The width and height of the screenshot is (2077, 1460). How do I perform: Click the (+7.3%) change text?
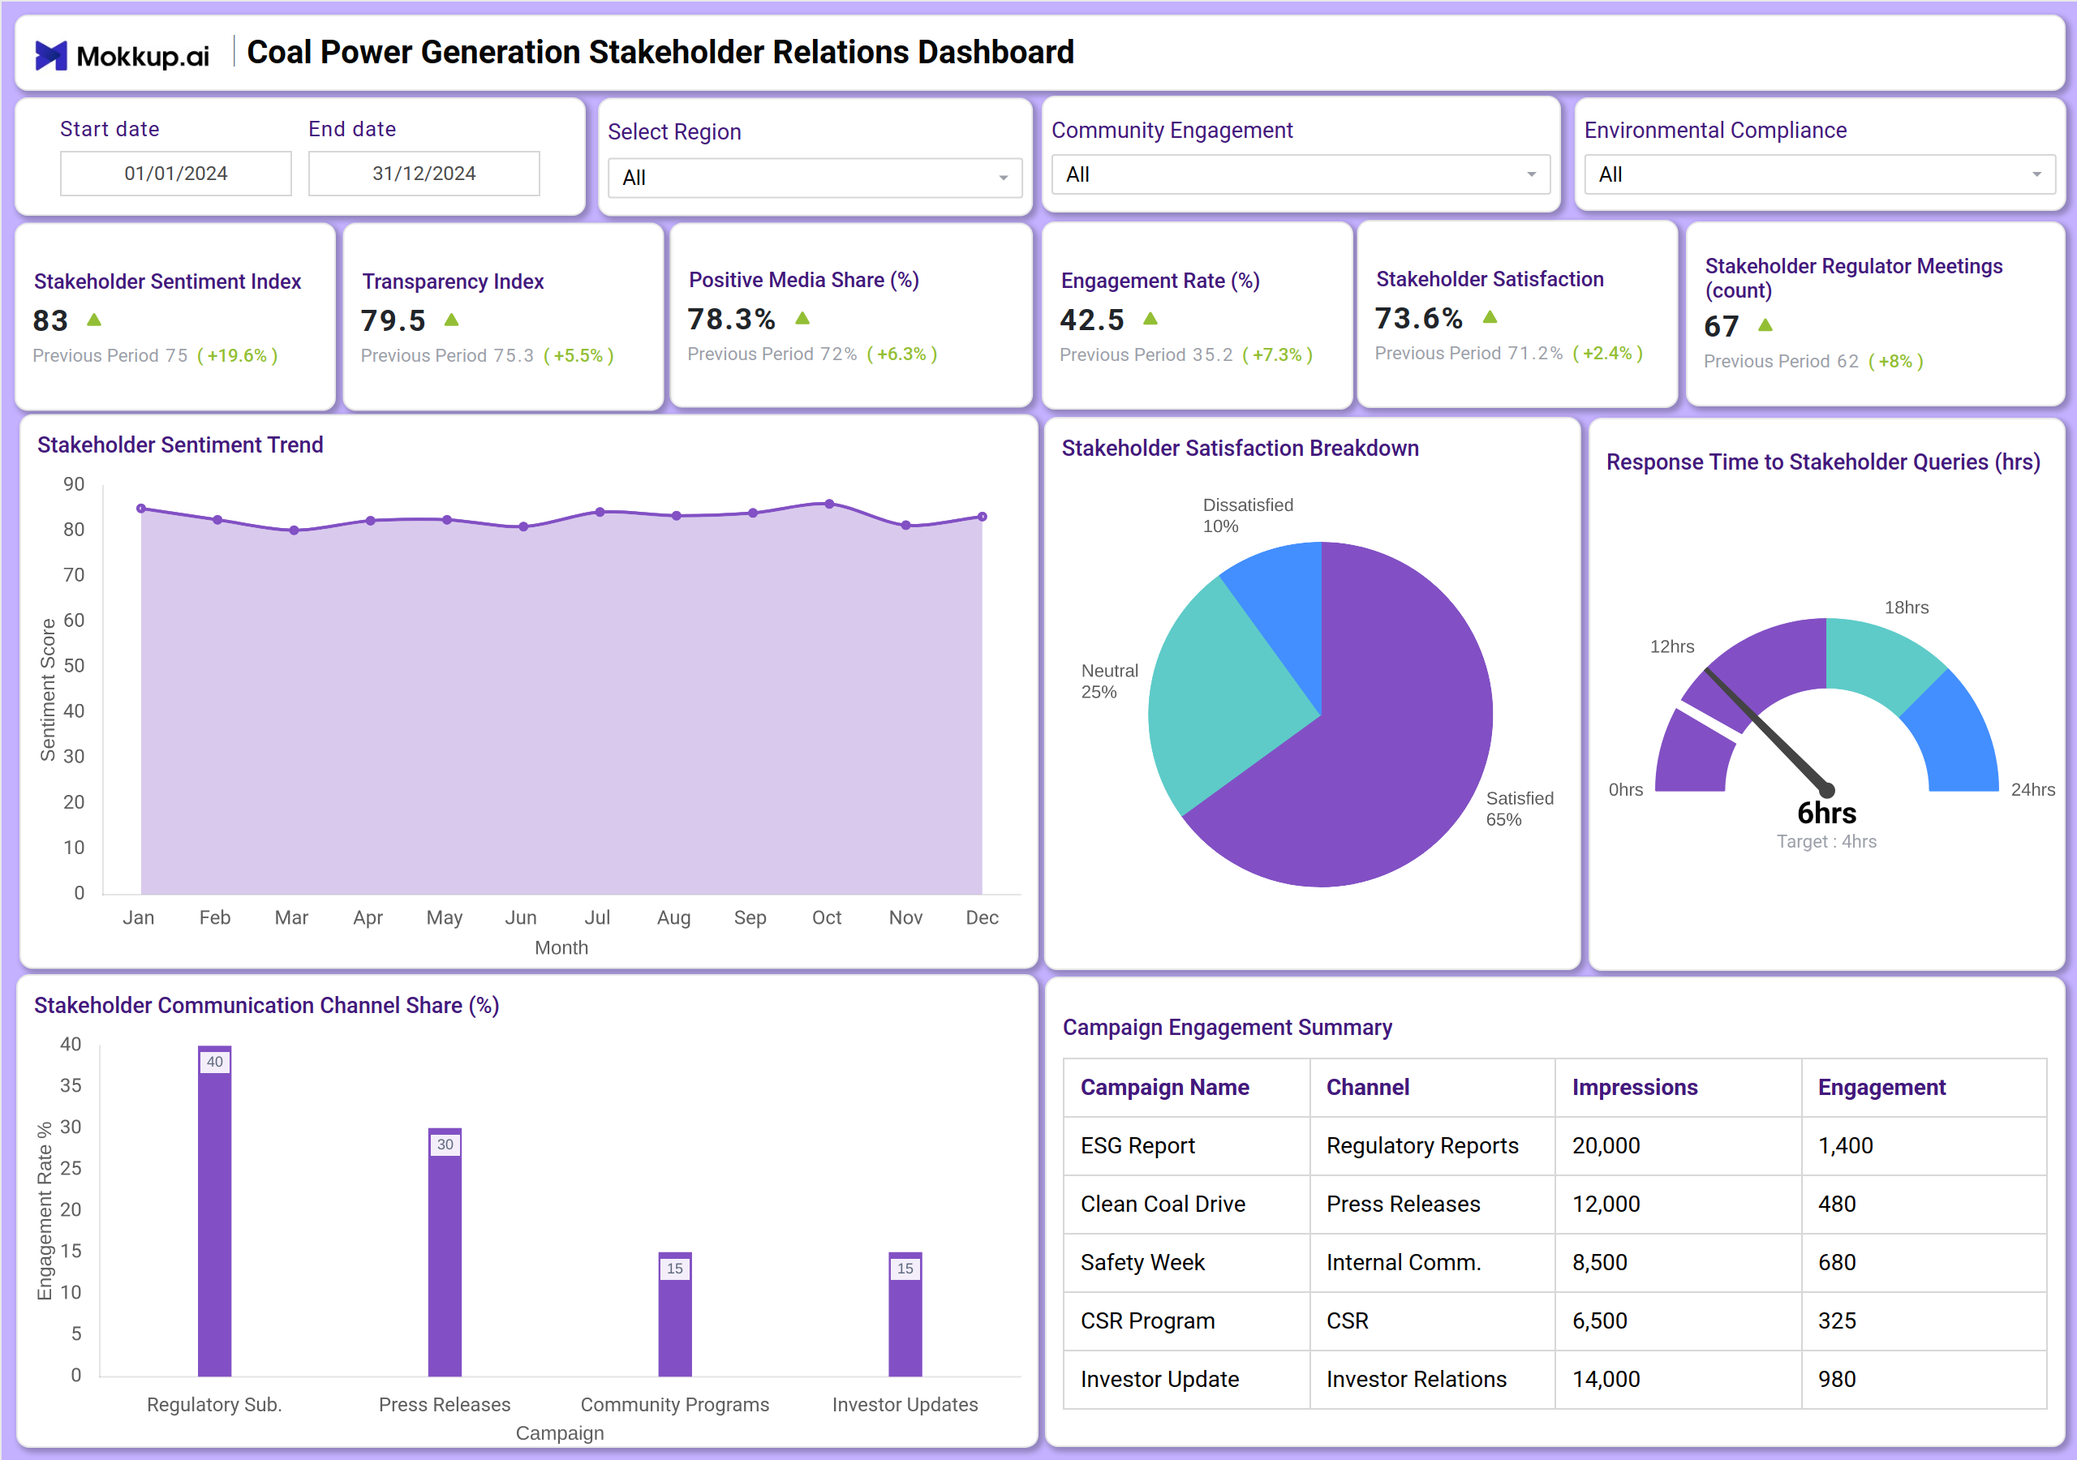[1277, 354]
